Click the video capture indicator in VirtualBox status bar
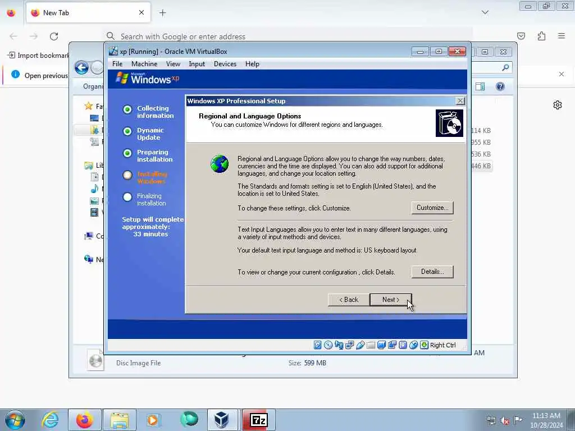Viewport: 575px width, 431px height. [x=392, y=345]
